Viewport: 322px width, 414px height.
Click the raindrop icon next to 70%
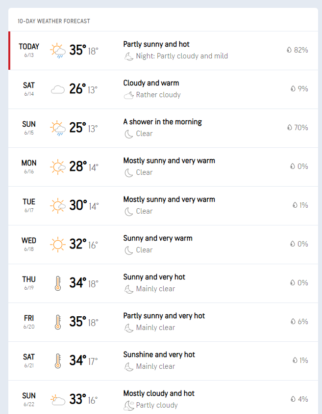point(290,128)
